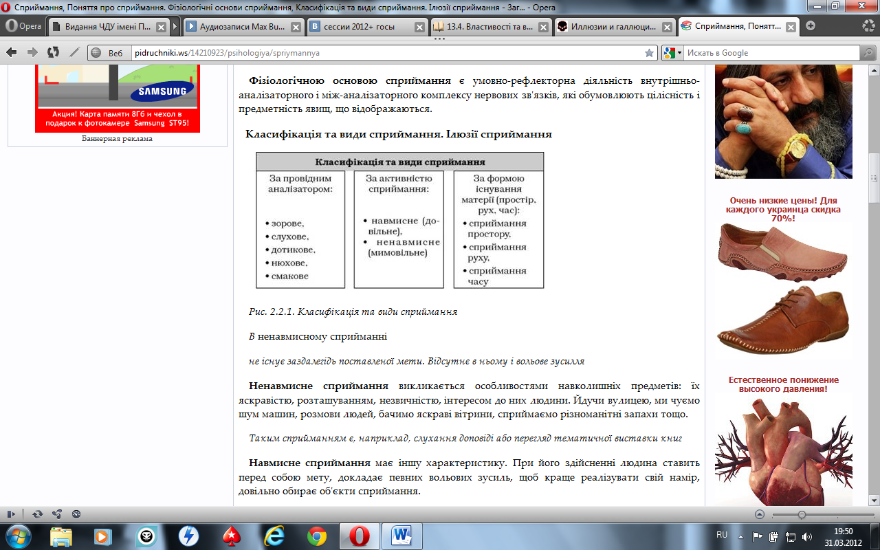Go back to previous page
This screenshot has height=550, width=880.
tap(12, 52)
